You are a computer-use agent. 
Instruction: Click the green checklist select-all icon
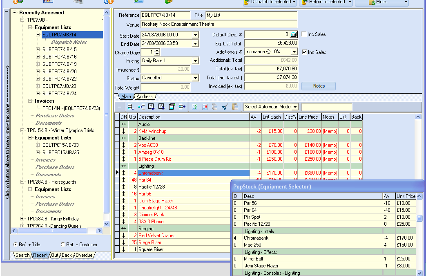[194, 107]
